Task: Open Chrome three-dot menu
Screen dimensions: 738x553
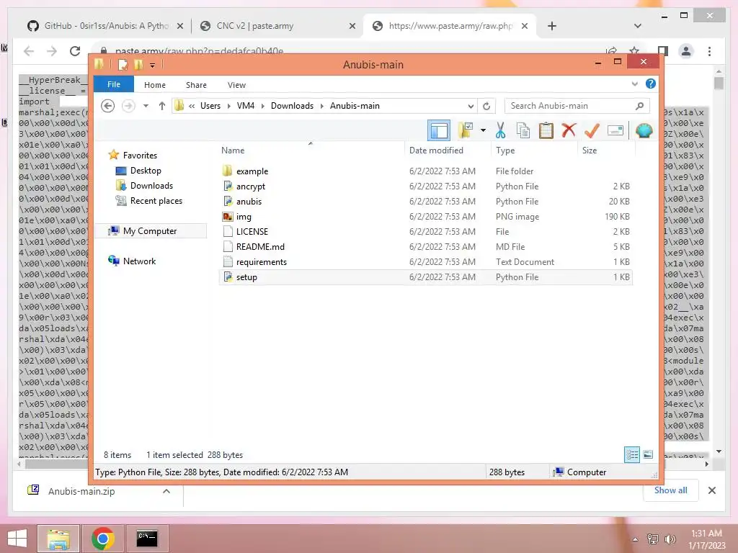Action: click(x=709, y=51)
